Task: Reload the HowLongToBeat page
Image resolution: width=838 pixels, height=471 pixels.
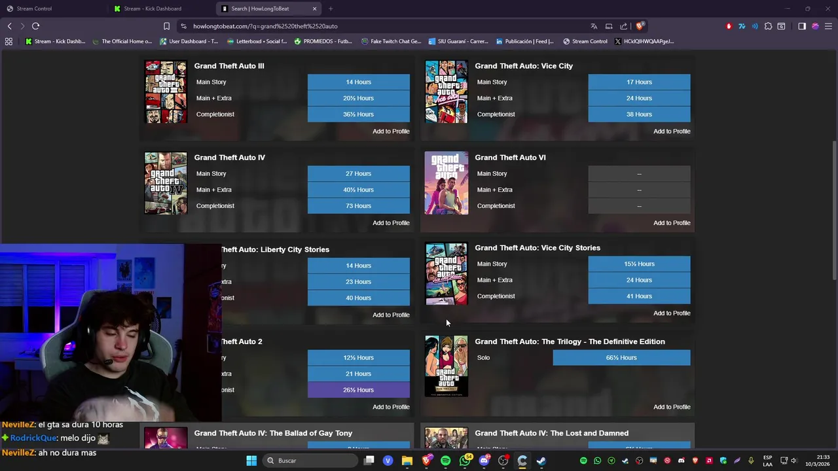Action: tap(35, 26)
